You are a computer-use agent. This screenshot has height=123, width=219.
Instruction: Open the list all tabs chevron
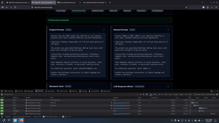point(202,2)
